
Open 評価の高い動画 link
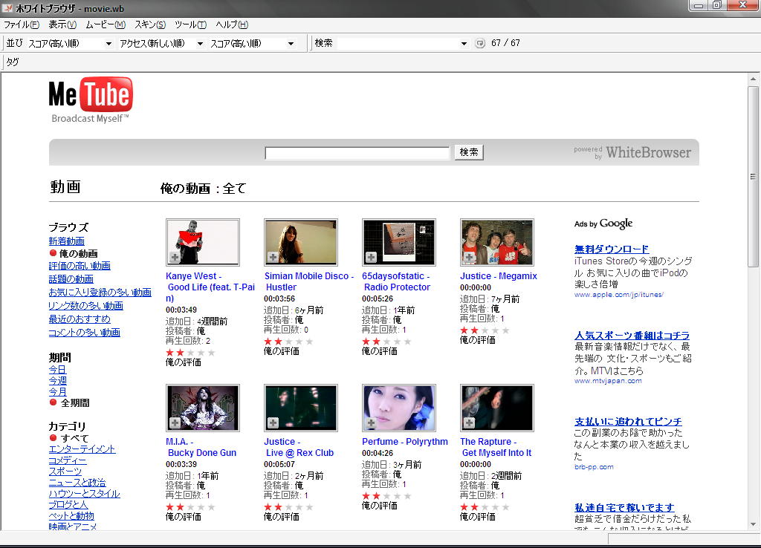point(80,266)
